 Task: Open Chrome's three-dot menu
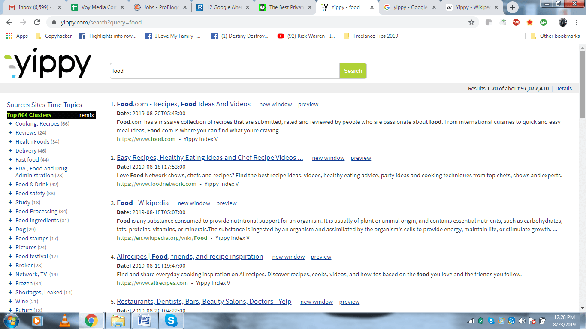point(577,22)
